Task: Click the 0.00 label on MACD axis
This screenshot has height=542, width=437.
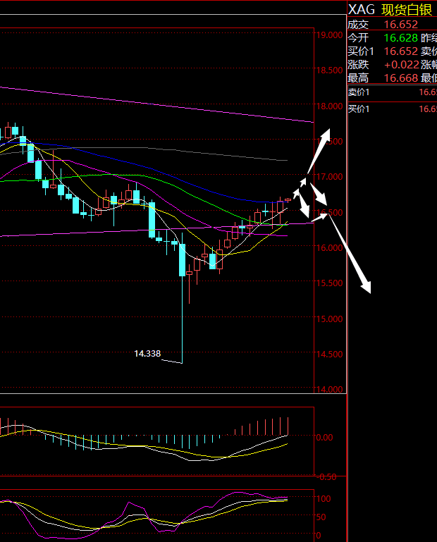Action: pyautogui.click(x=325, y=438)
